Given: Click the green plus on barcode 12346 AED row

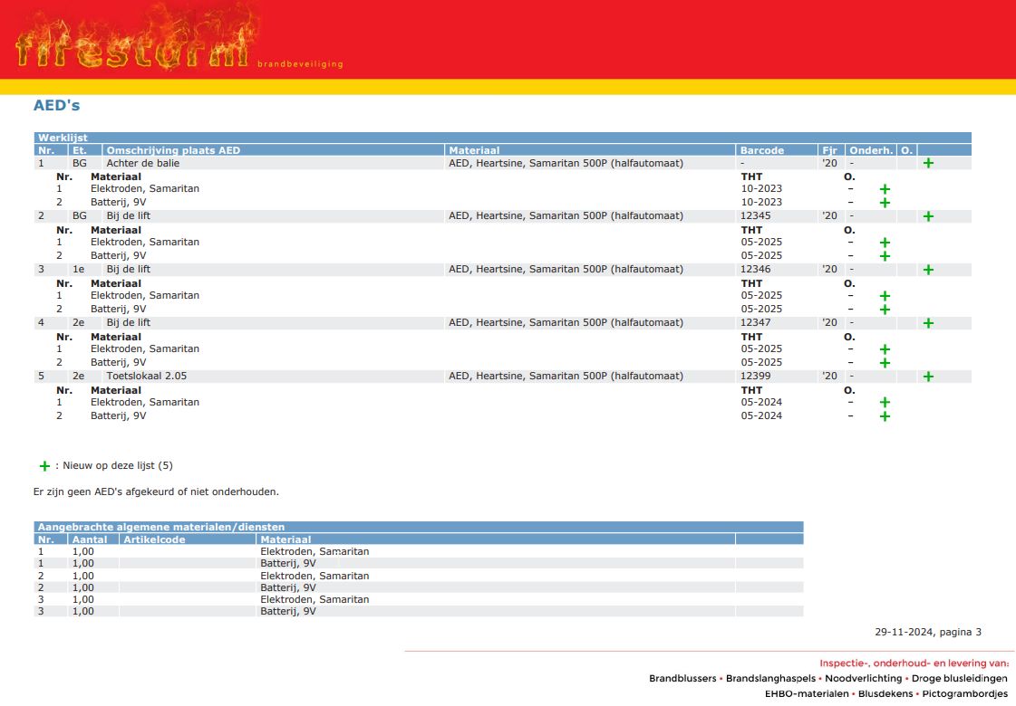Looking at the screenshot, I should coord(927,270).
